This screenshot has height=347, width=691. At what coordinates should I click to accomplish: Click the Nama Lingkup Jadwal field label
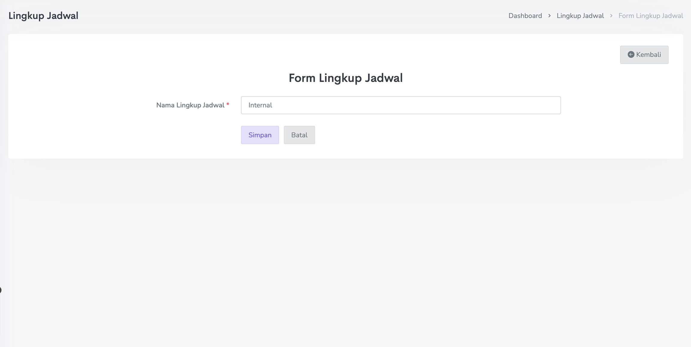coord(190,105)
